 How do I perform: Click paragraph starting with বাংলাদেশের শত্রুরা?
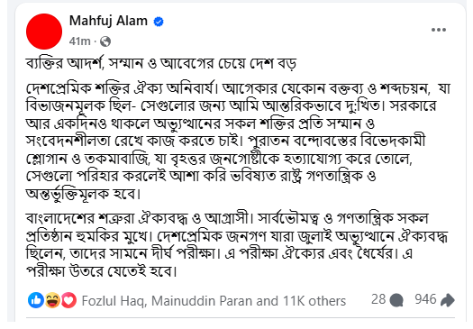click(237, 245)
